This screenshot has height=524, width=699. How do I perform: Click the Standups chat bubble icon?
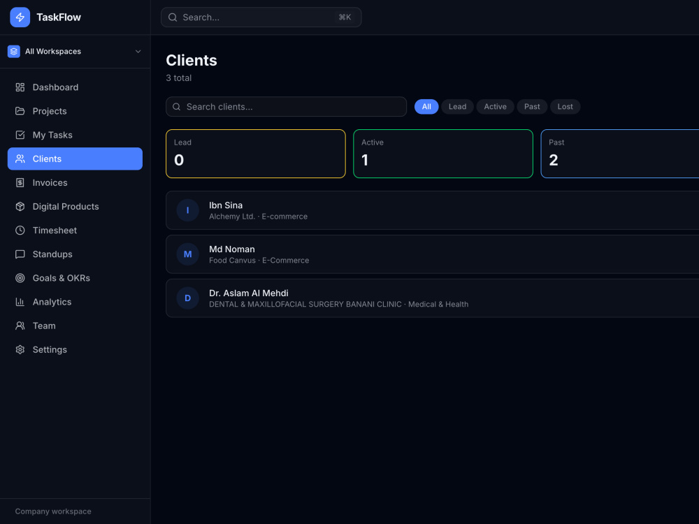[x=20, y=254]
